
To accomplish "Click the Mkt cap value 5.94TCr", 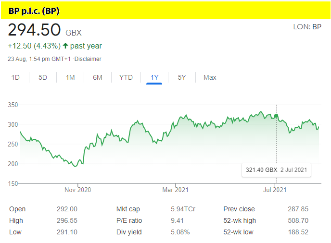I will point(183,209).
